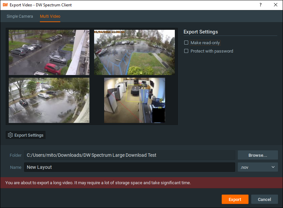283x208 pixels.
Task: Toggle the Protect with password checkbox
Action: (x=187, y=51)
